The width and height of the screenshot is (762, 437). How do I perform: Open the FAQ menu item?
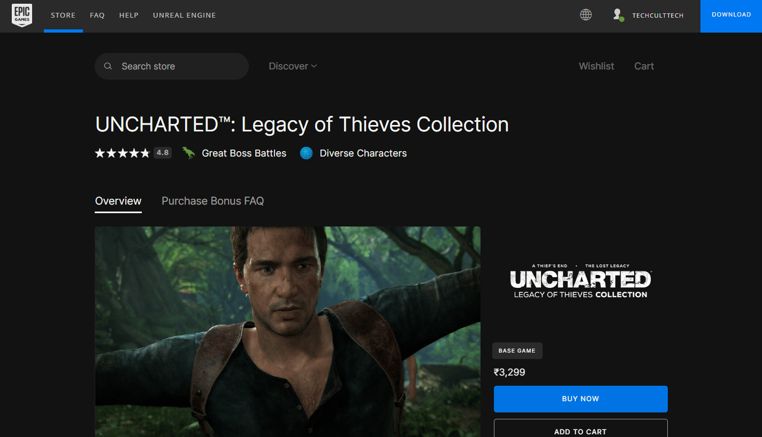coord(97,15)
